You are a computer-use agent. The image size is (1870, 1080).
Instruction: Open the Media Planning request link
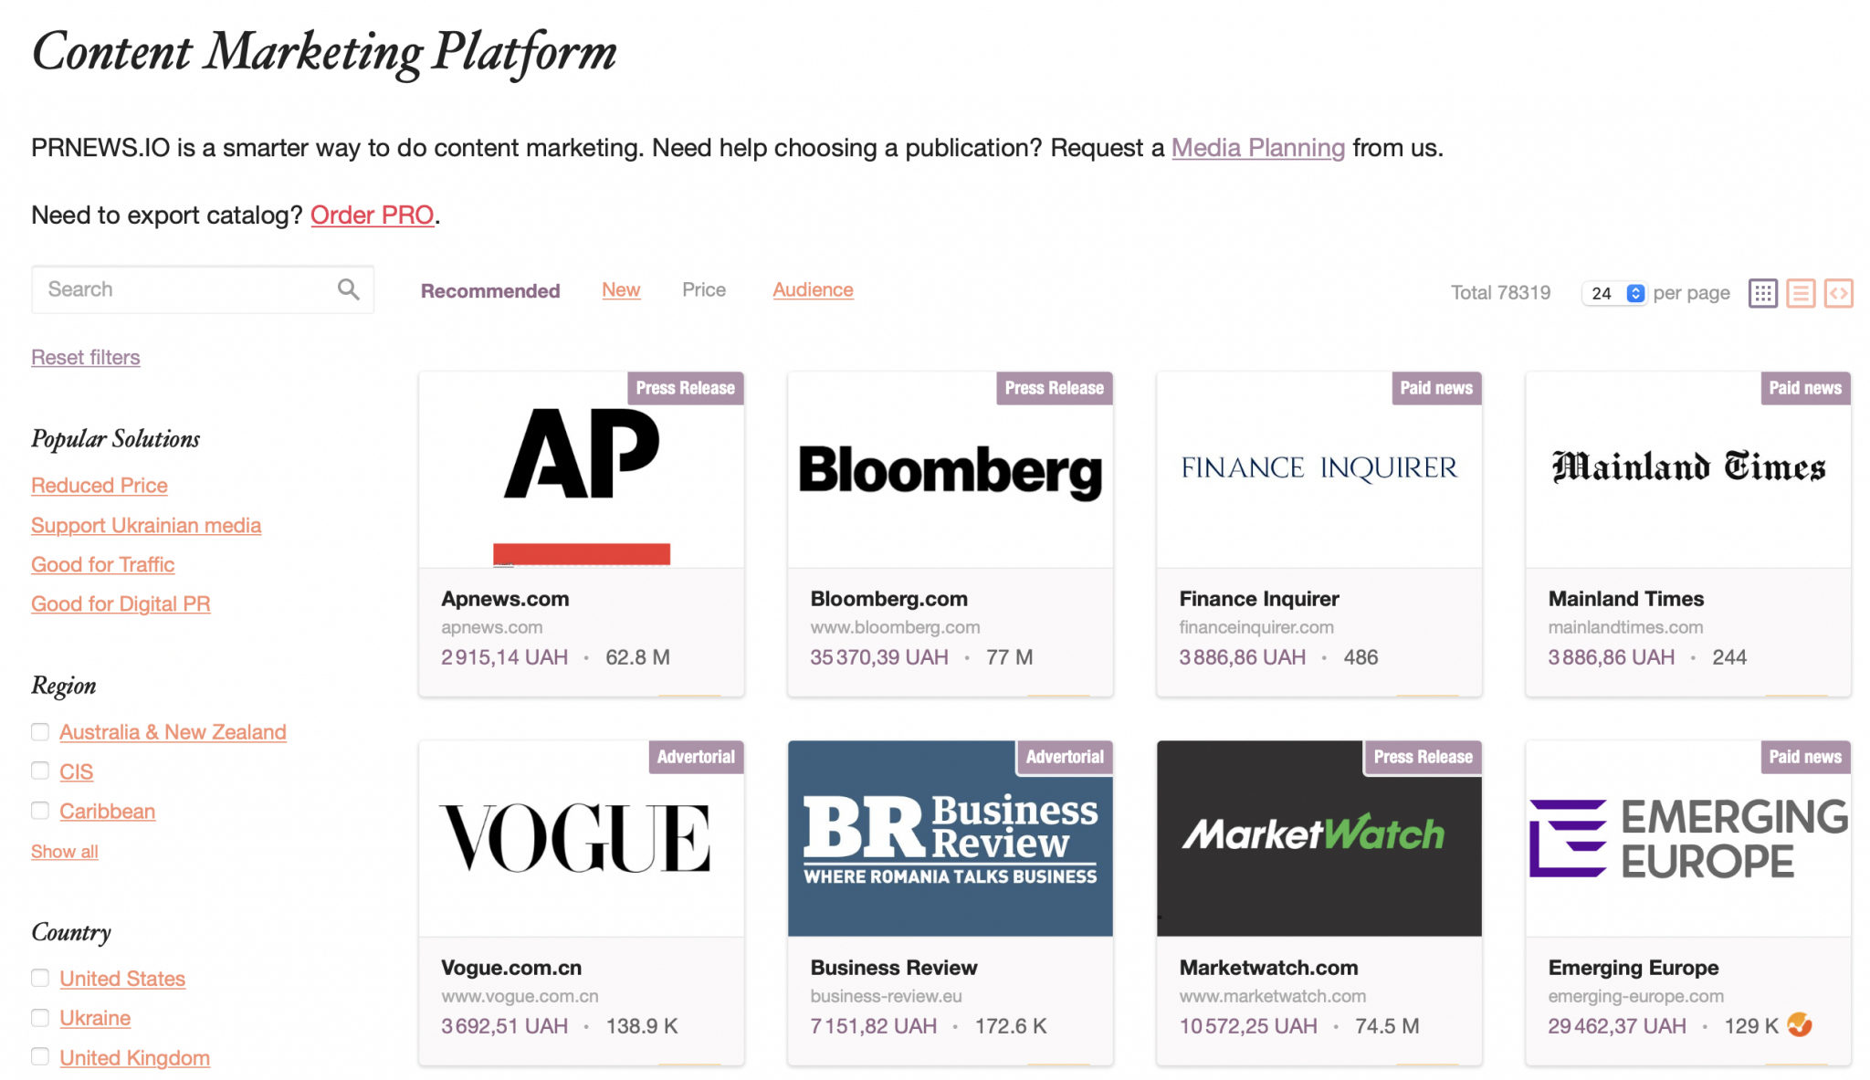(1257, 147)
